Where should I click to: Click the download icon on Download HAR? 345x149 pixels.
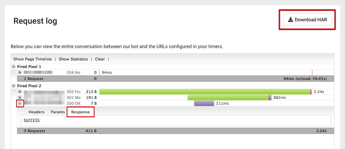290,20
